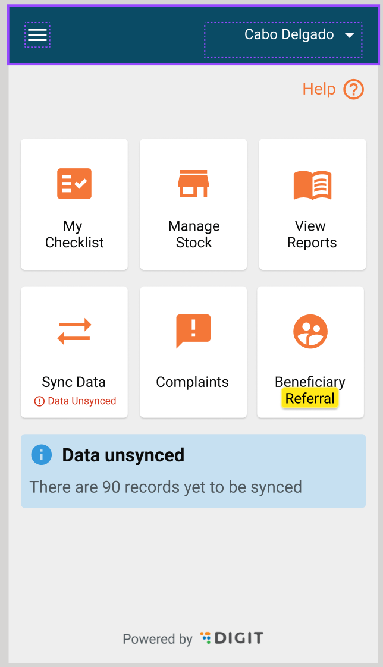Click the blue info icon in banner
This screenshot has width=383, height=667.
pos(42,455)
